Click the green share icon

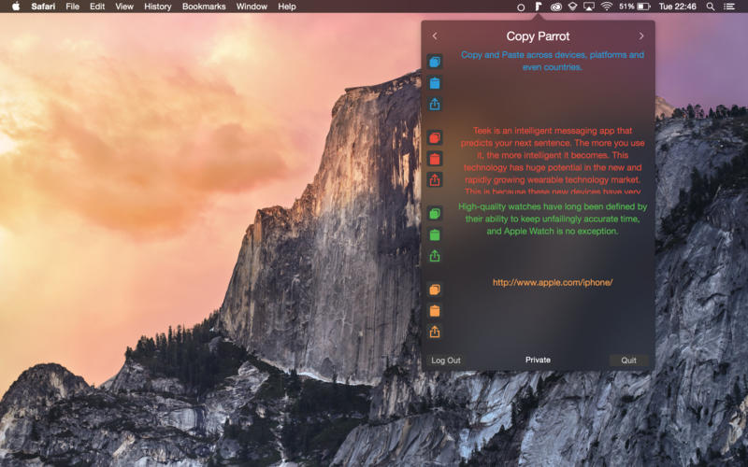click(x=435, y=256)
